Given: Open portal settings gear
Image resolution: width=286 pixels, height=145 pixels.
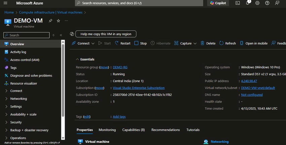Looking at the screenshot, I should coord(257,3).
